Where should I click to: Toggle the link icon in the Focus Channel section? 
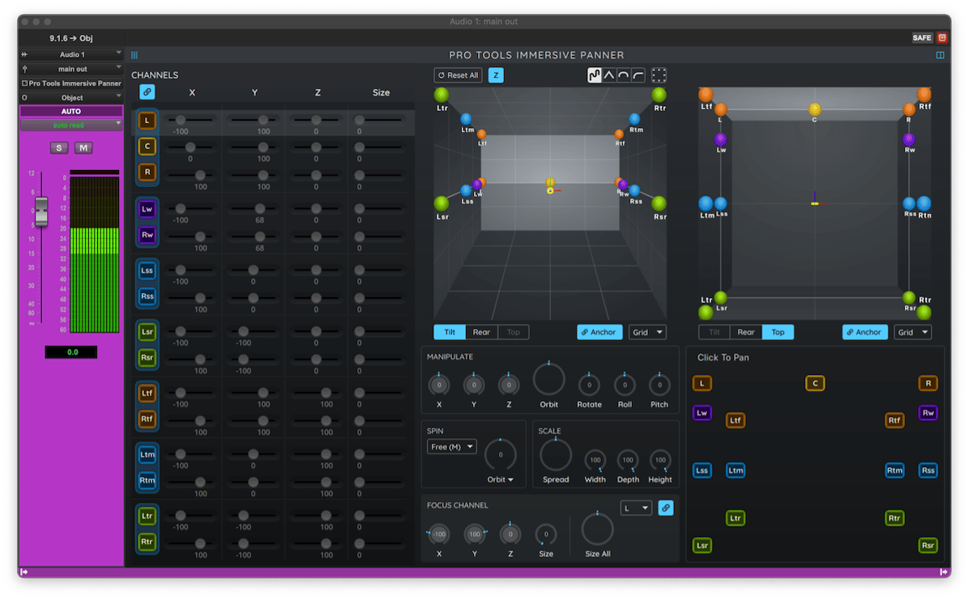click(x=666, y=508)
